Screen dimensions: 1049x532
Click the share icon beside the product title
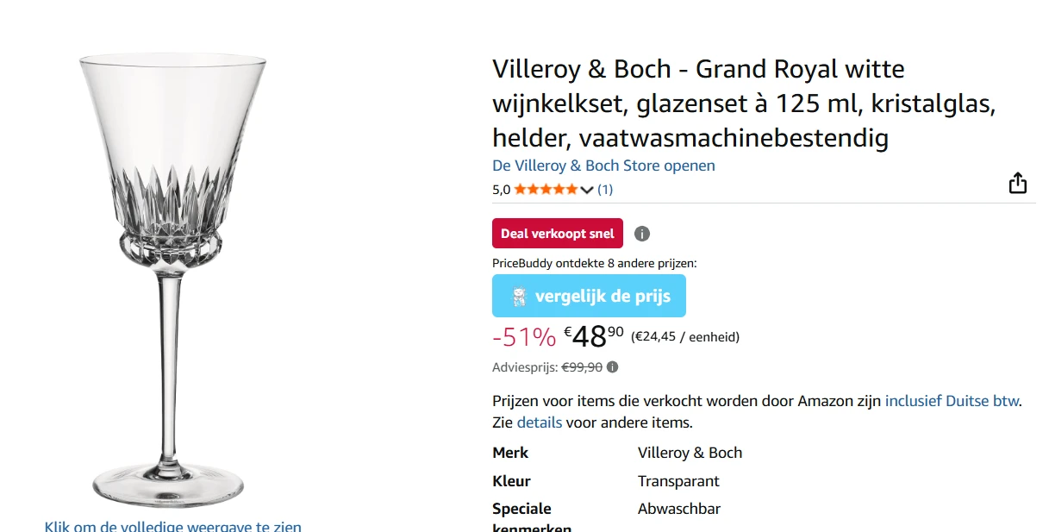1017,184
